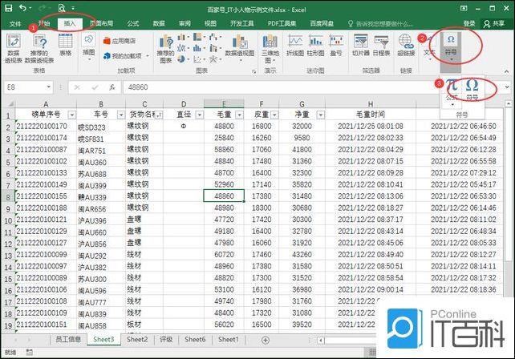Screen dimensions: 515x359
Task: Click the Undo icon in title bar
Action: point(23,7)
